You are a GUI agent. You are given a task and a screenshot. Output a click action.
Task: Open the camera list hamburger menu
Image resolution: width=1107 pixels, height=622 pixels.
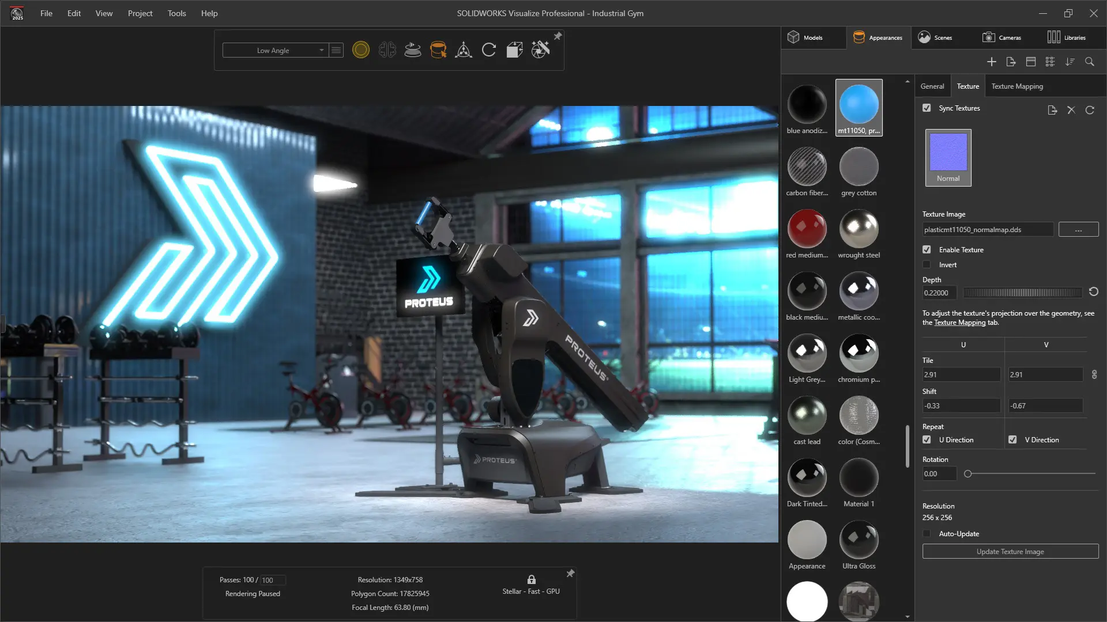click(336, 50)
